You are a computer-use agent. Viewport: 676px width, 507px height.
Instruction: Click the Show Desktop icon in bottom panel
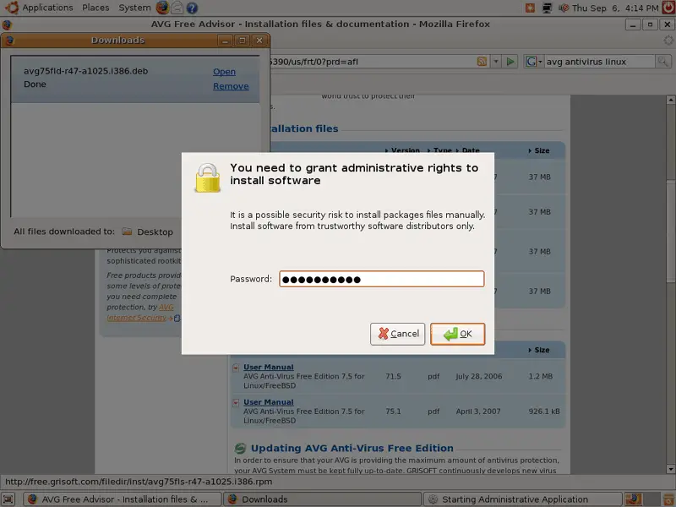8,499
